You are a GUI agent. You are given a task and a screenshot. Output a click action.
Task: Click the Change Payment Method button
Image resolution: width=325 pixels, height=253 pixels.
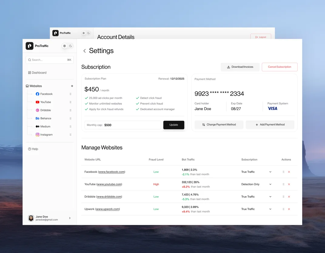point(219,125)
